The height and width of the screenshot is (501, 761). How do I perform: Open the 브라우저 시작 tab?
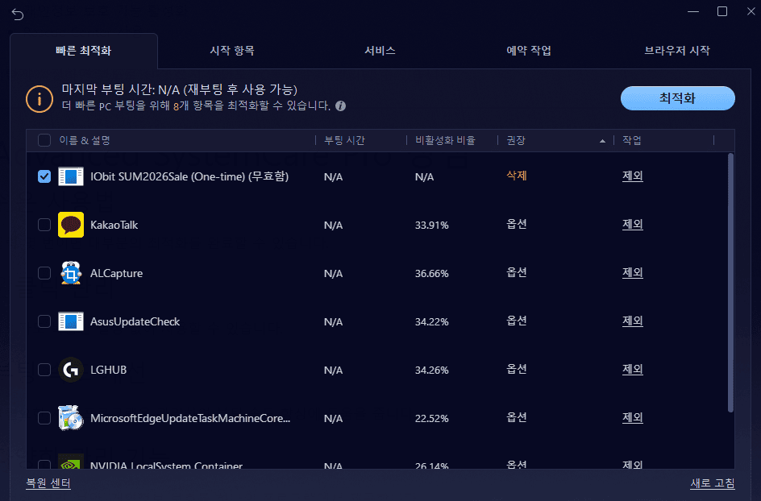coord(677,51)
